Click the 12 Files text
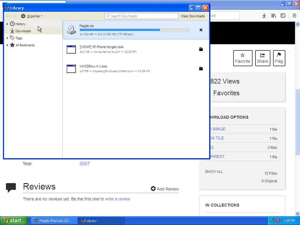The height and width of the screenshot is (225, 300). pos(271,173)
